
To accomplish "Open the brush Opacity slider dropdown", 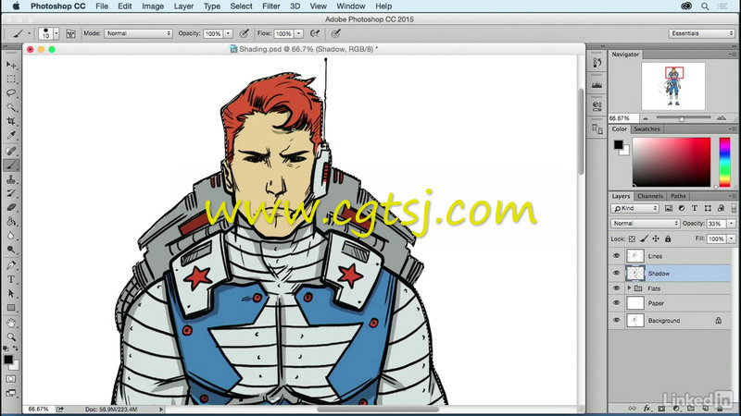I will pyautogui.click(x=228, y=33).
